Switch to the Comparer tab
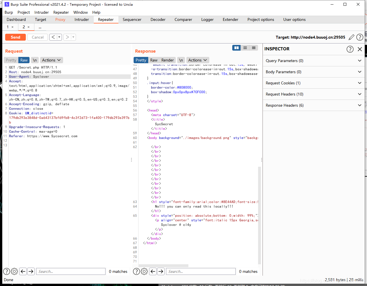 click(183, 19)
